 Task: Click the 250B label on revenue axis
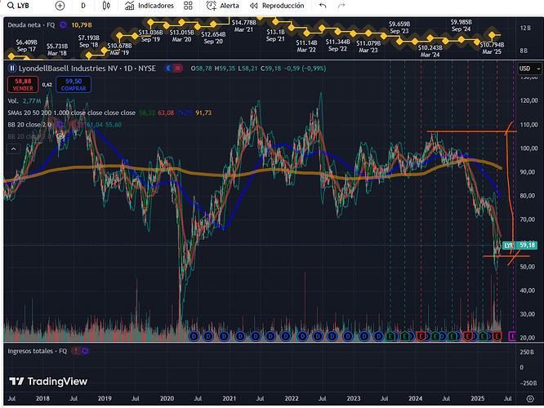tap(527, 352)
